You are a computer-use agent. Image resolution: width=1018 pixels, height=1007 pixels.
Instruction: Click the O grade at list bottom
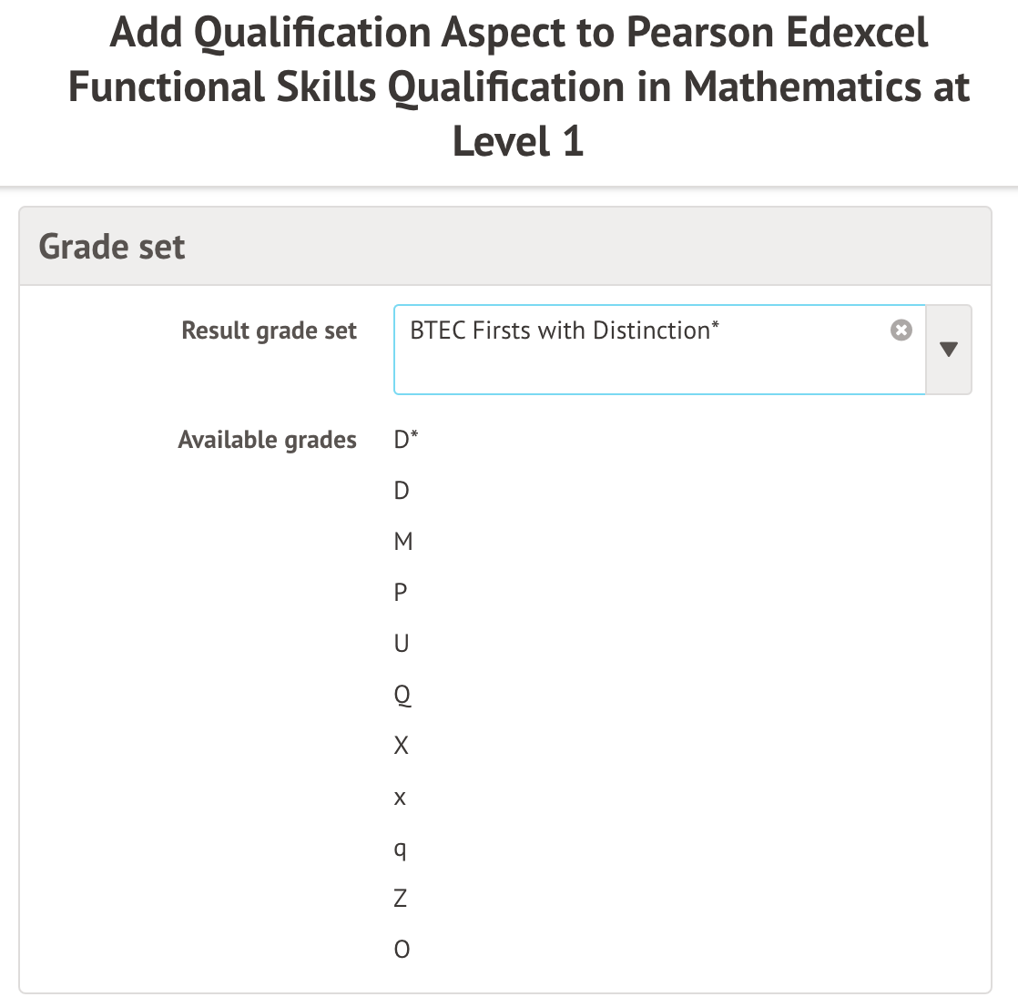tap(402, 950)
